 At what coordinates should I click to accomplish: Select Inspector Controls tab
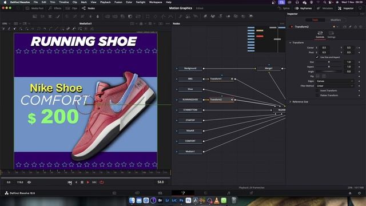click(320, 34)
